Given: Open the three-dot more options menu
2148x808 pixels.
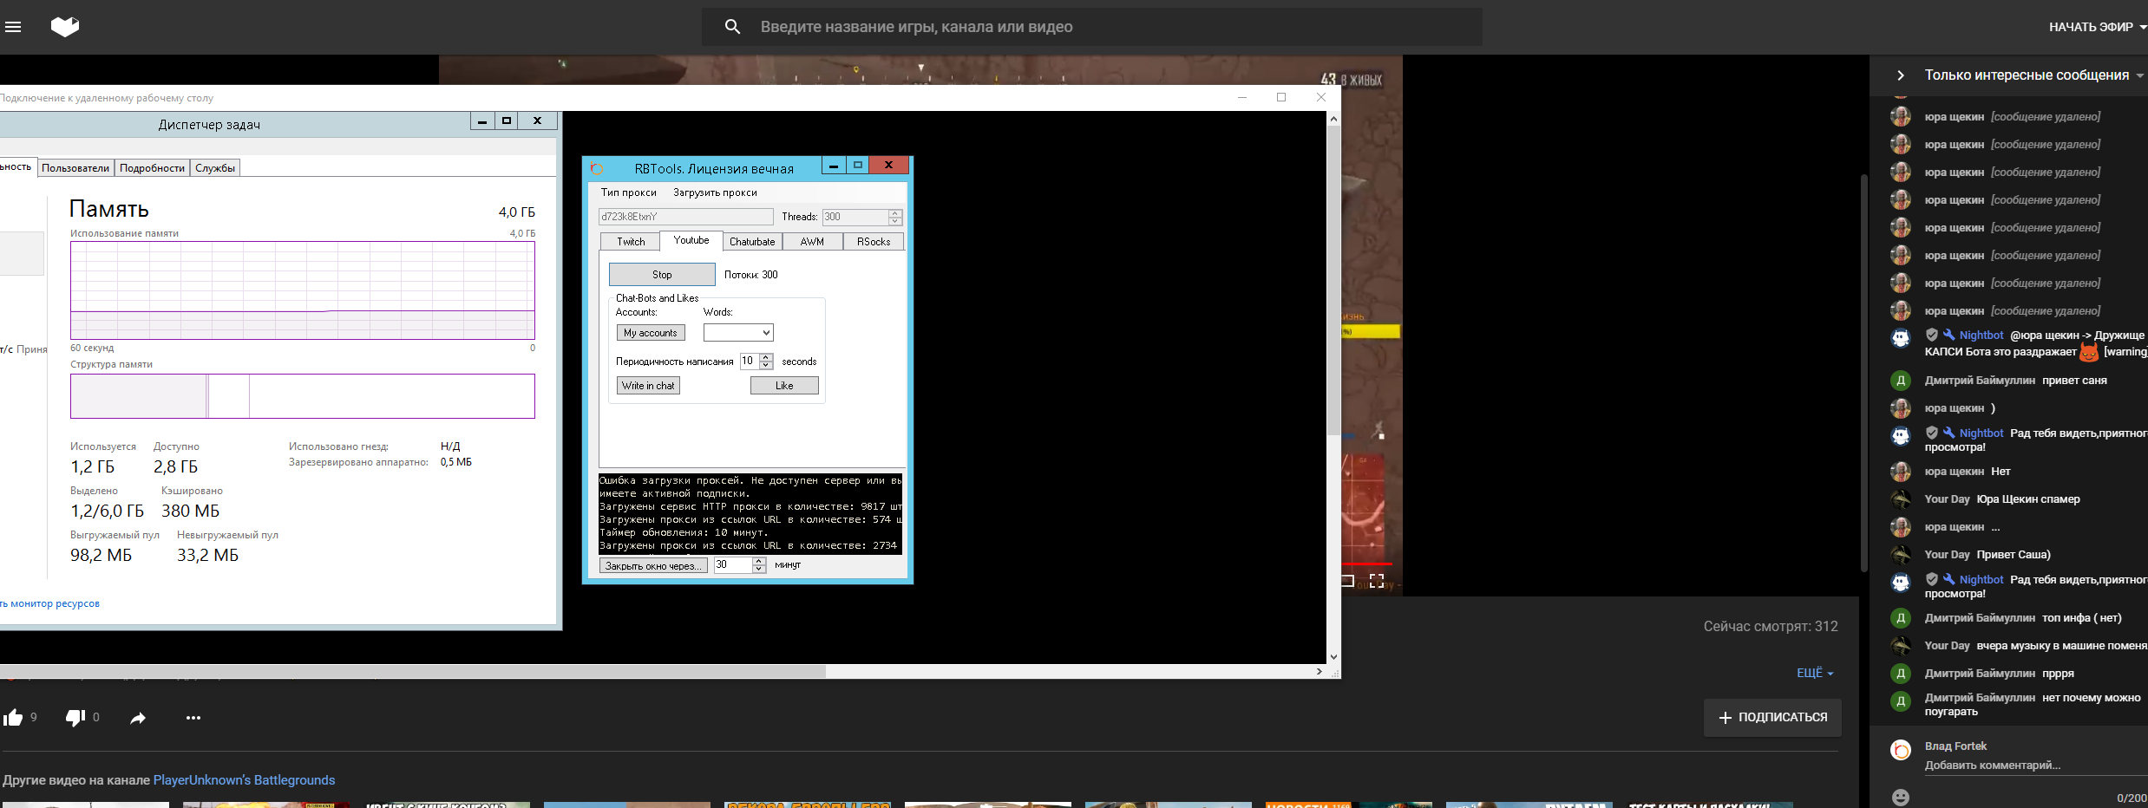Looking at the screenshot, I should pyautogui.click(x=193, y=718).
